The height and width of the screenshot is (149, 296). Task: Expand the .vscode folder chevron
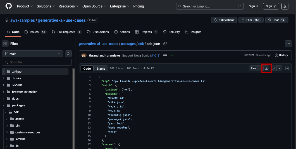click(x=4, y=85)
